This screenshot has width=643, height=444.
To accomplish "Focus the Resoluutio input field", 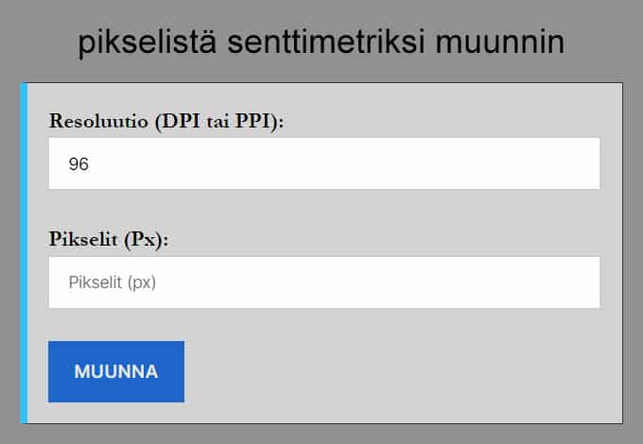I will pos(323,163).
